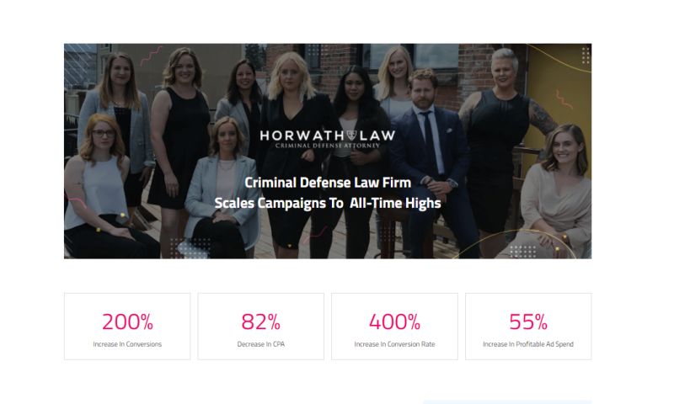
Task: Click the white dot grid beside the seated woman in the grey blazer
Action: [x=190, y=247]
